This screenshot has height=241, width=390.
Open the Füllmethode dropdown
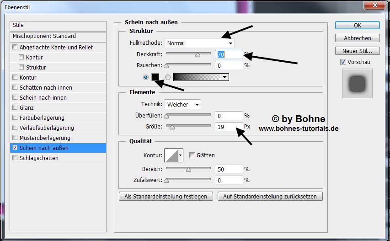coord(199,43)
